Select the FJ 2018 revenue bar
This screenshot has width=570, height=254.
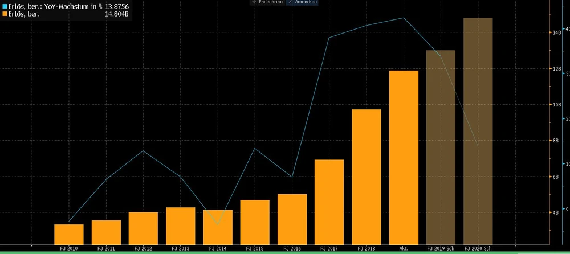[367, 177]
